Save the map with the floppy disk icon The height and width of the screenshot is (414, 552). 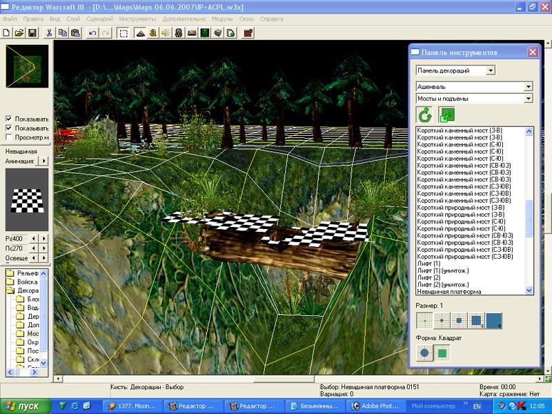pos(32,33)
